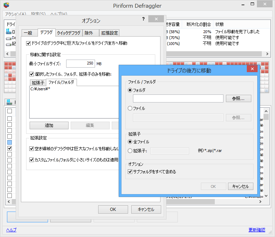The height and width of the screenshot is (237, 275).
Task: Toggle サブフォルダをすべて含める checkbox
Action: tap(130, 171)
